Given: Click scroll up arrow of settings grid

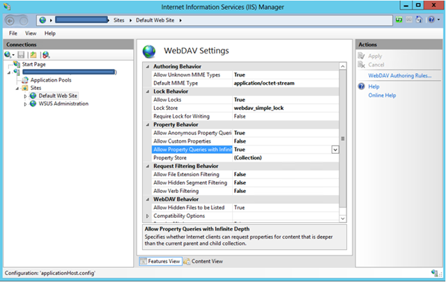Looking at the screenshot, I should [343, 66].
